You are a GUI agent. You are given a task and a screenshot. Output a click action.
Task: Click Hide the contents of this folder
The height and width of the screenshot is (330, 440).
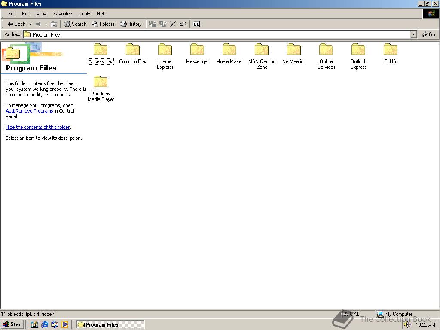click(x=38, y=127)
